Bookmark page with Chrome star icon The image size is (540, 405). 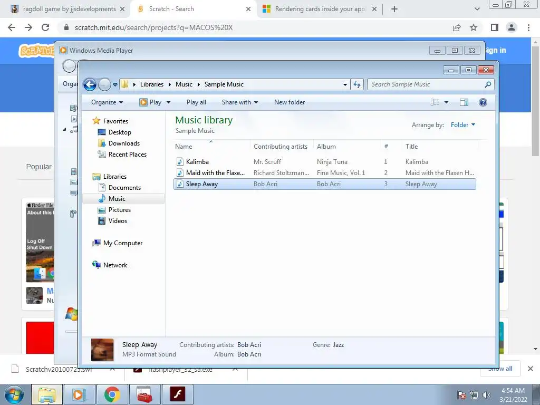(x=474, y=27)
